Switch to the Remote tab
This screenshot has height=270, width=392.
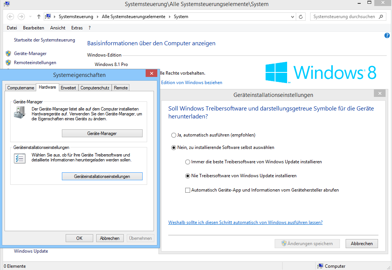pos(121,88)
